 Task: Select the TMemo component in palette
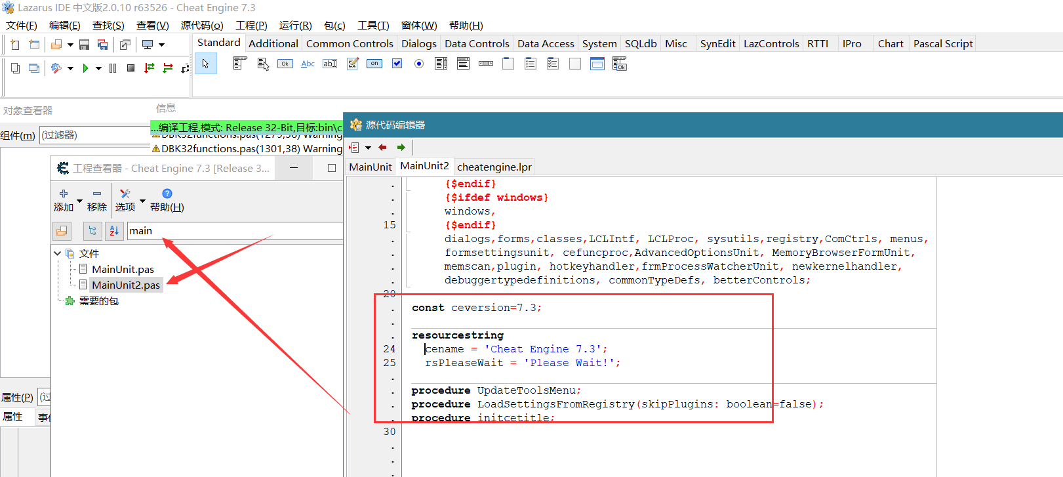click(x=353, y=64)
